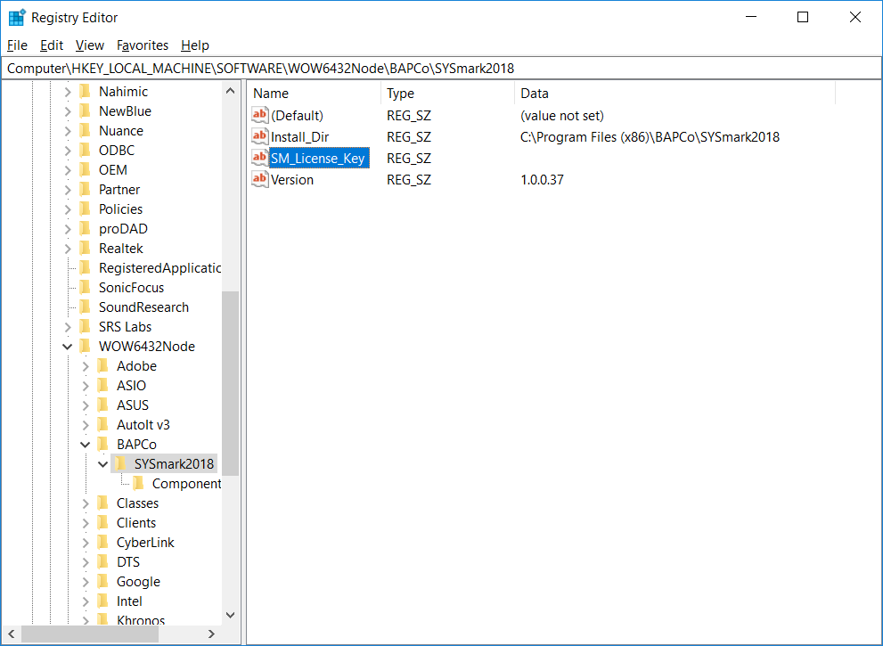The height and width of the screenshot is (646, 883).
Task: Click the tree vertical scrollbar thumb
Action: 230,383
